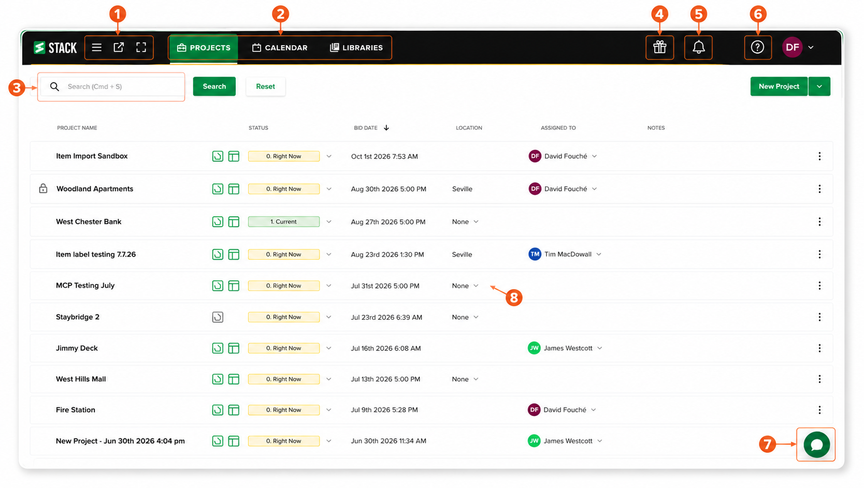Open the gift rewards icon
The width and height of the screenshot is (864, 488).
pyautogui.click(x=659, y=48)
